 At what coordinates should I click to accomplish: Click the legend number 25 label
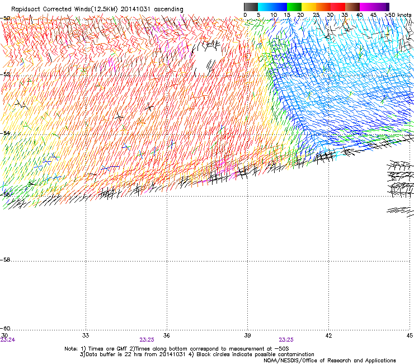[316, 15]
